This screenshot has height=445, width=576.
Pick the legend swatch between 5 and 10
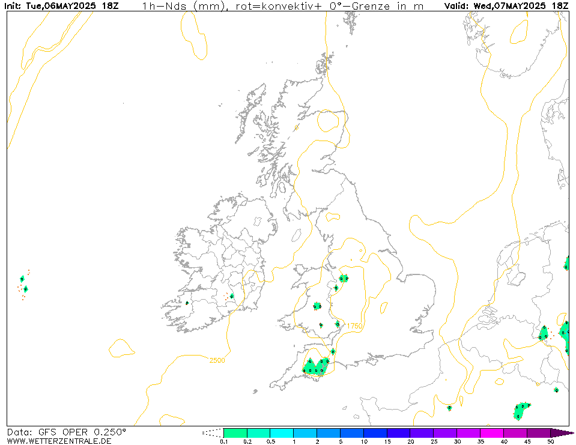click(352, 433)
